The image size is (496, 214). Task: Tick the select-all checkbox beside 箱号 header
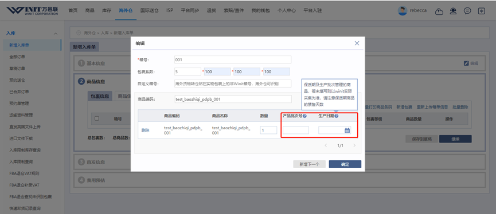tap(97, 118)
